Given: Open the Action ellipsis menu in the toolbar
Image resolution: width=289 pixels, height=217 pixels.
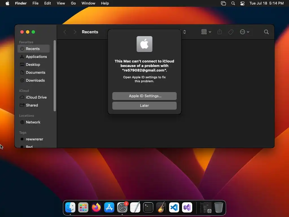Looking at the screenshot, I should pyautogui.click(x=245, y=32).
